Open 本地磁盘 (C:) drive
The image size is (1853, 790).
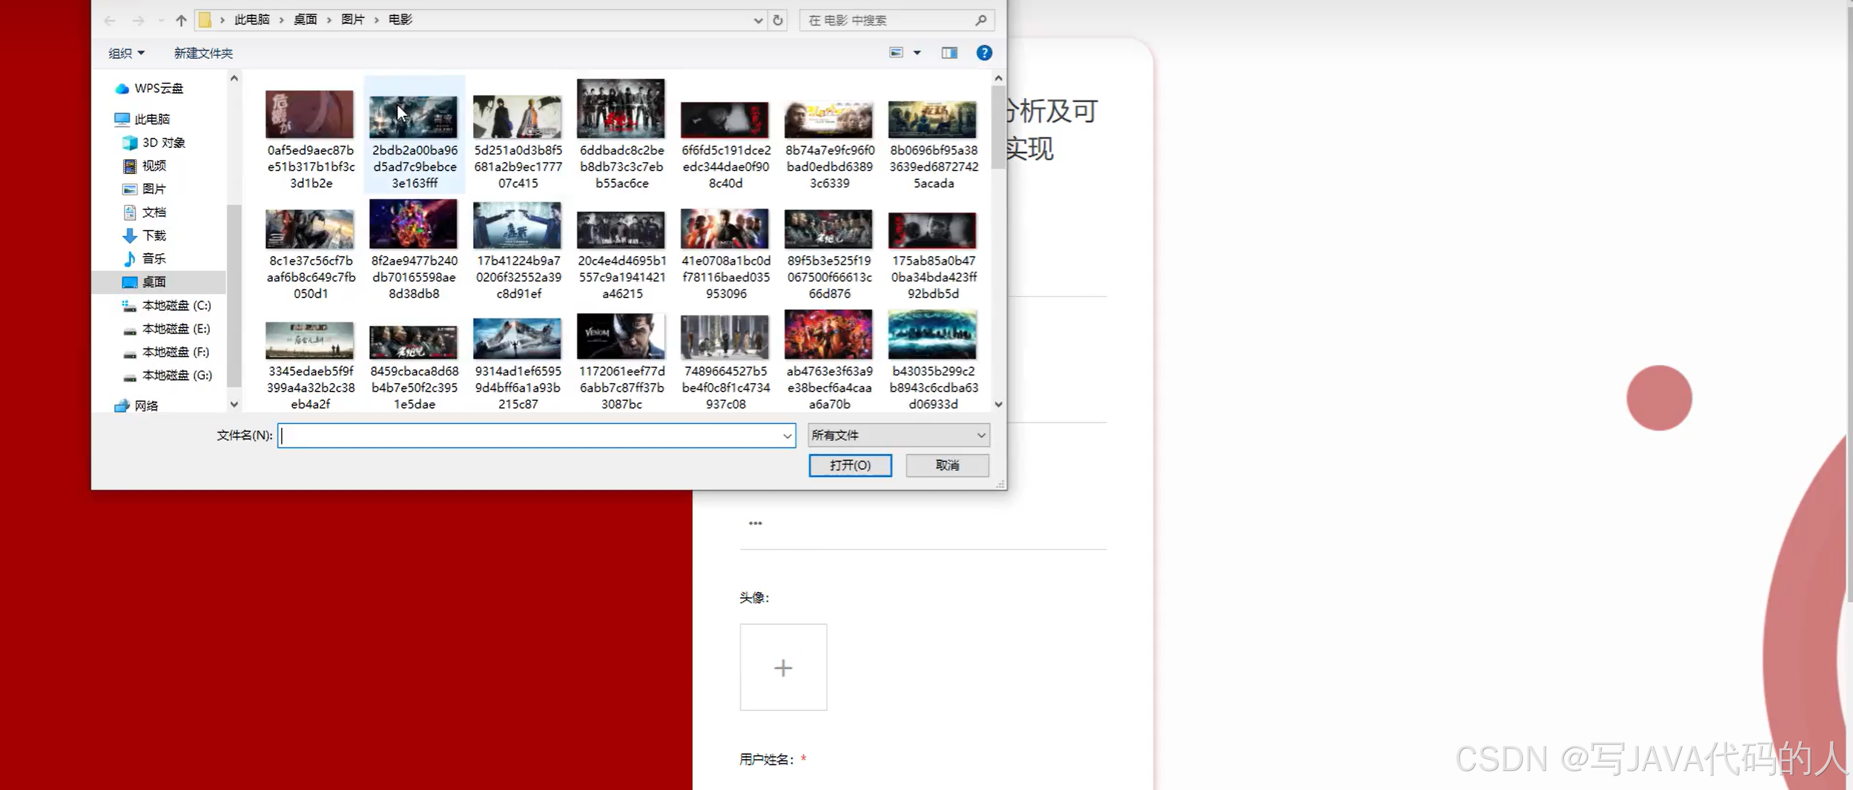(177, 305)
